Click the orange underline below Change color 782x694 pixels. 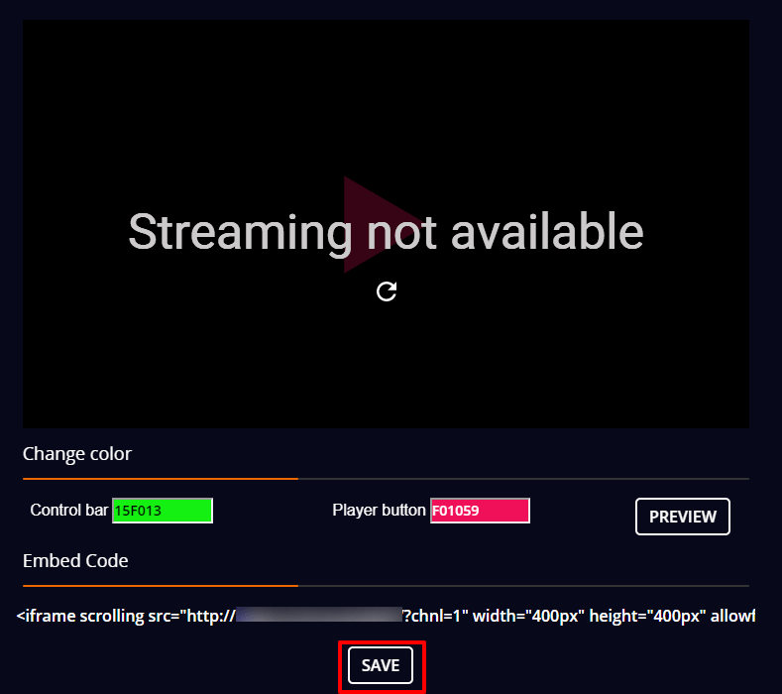pyautogui.click(x=161, y=479)
